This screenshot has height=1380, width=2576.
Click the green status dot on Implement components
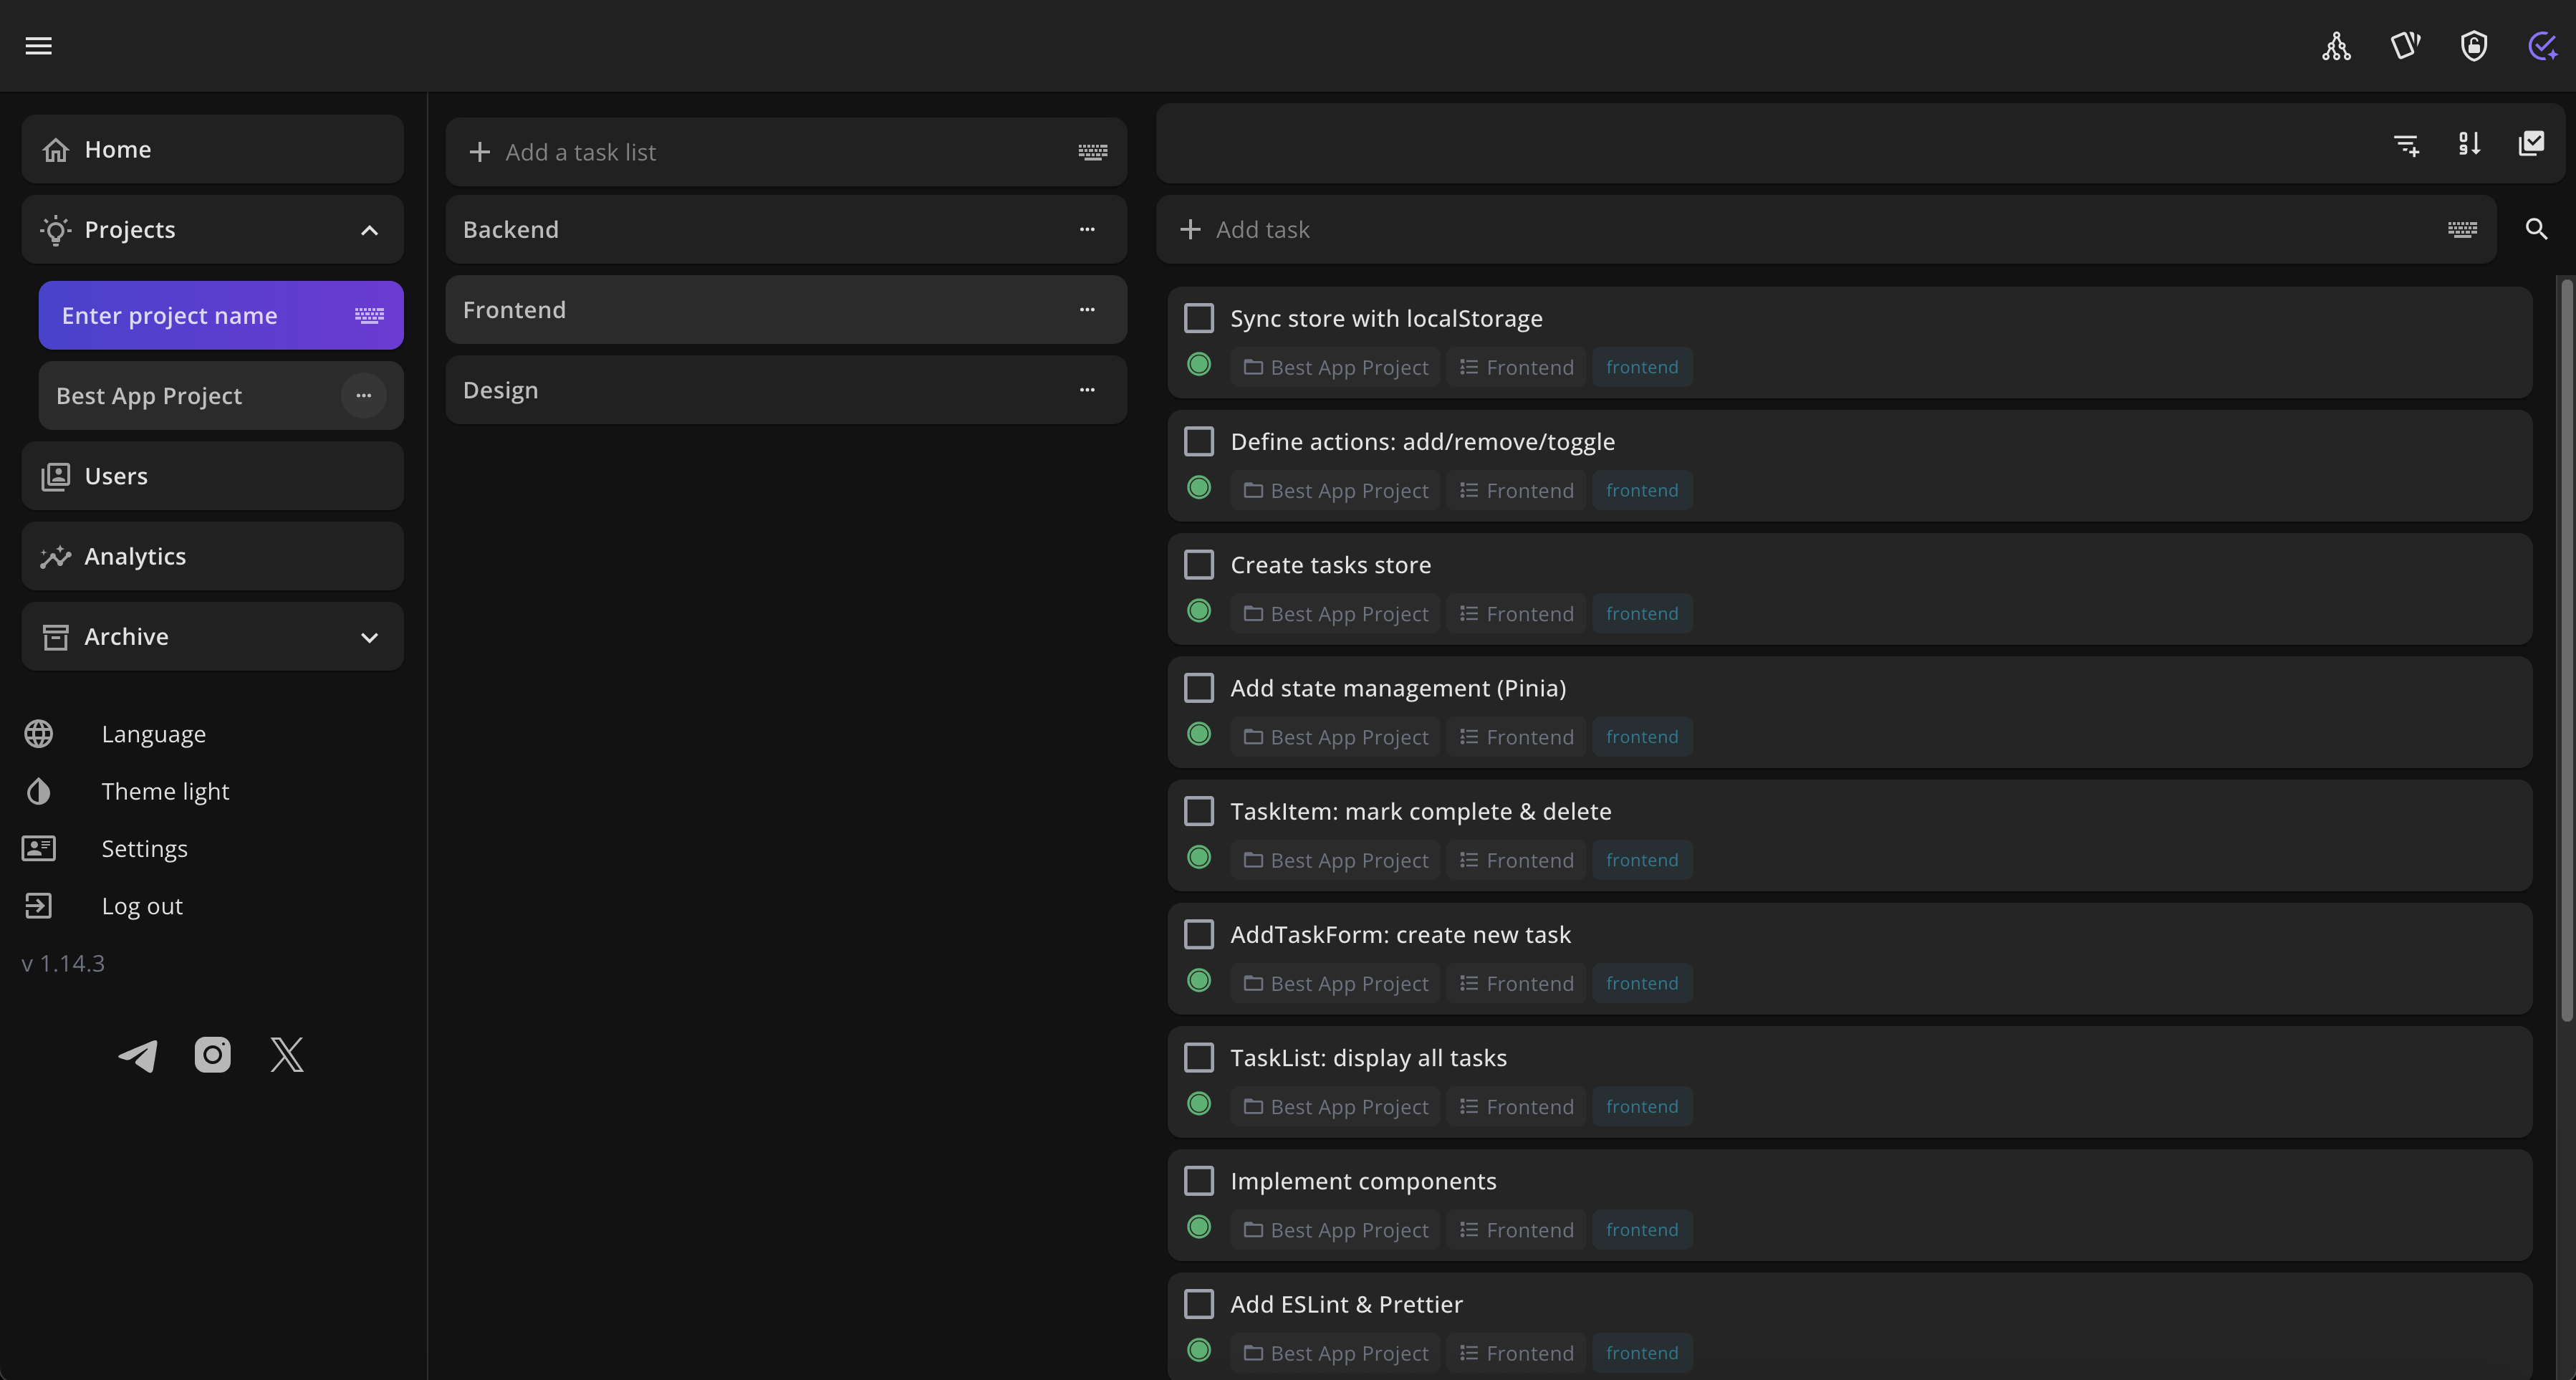click(x=1198, y=1227)
